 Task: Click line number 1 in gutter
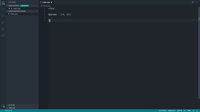[44, 8]
